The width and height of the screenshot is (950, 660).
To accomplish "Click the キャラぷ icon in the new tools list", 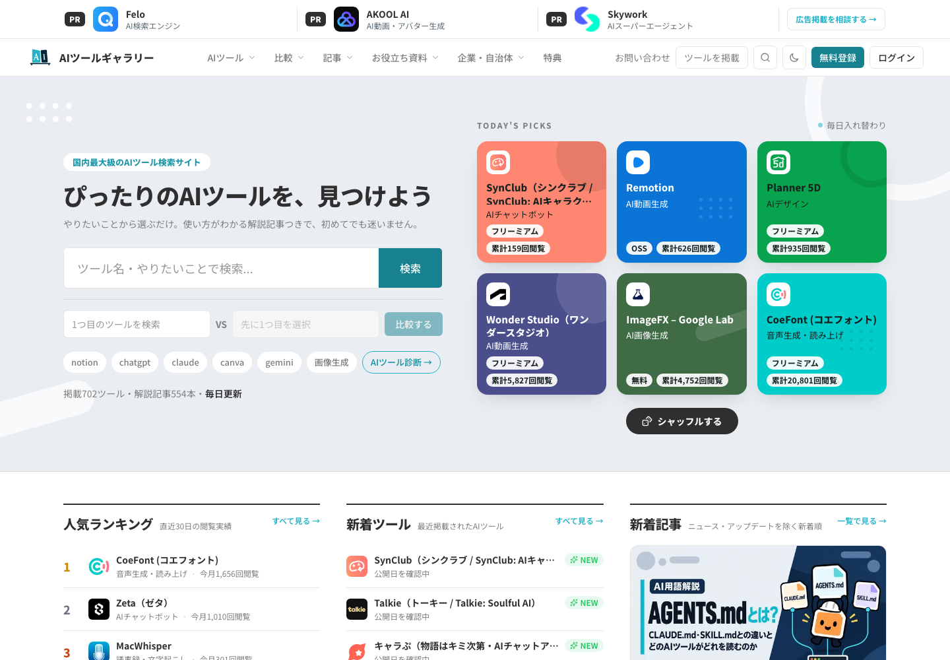I will pyautogui.click(x=357, y=651).
